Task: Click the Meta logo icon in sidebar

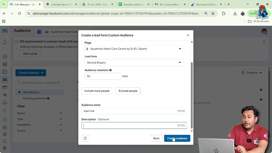Action: [5, 31]
